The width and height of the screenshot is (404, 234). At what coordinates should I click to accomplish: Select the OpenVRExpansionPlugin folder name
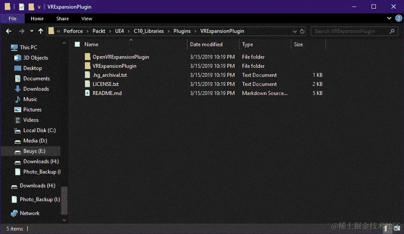click(120, 57)
